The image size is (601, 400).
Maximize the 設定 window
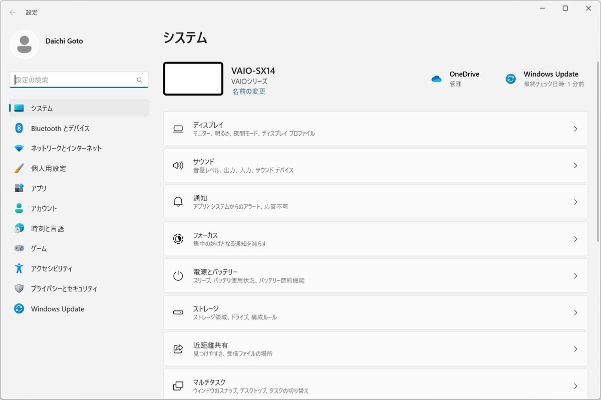(565, 8)
